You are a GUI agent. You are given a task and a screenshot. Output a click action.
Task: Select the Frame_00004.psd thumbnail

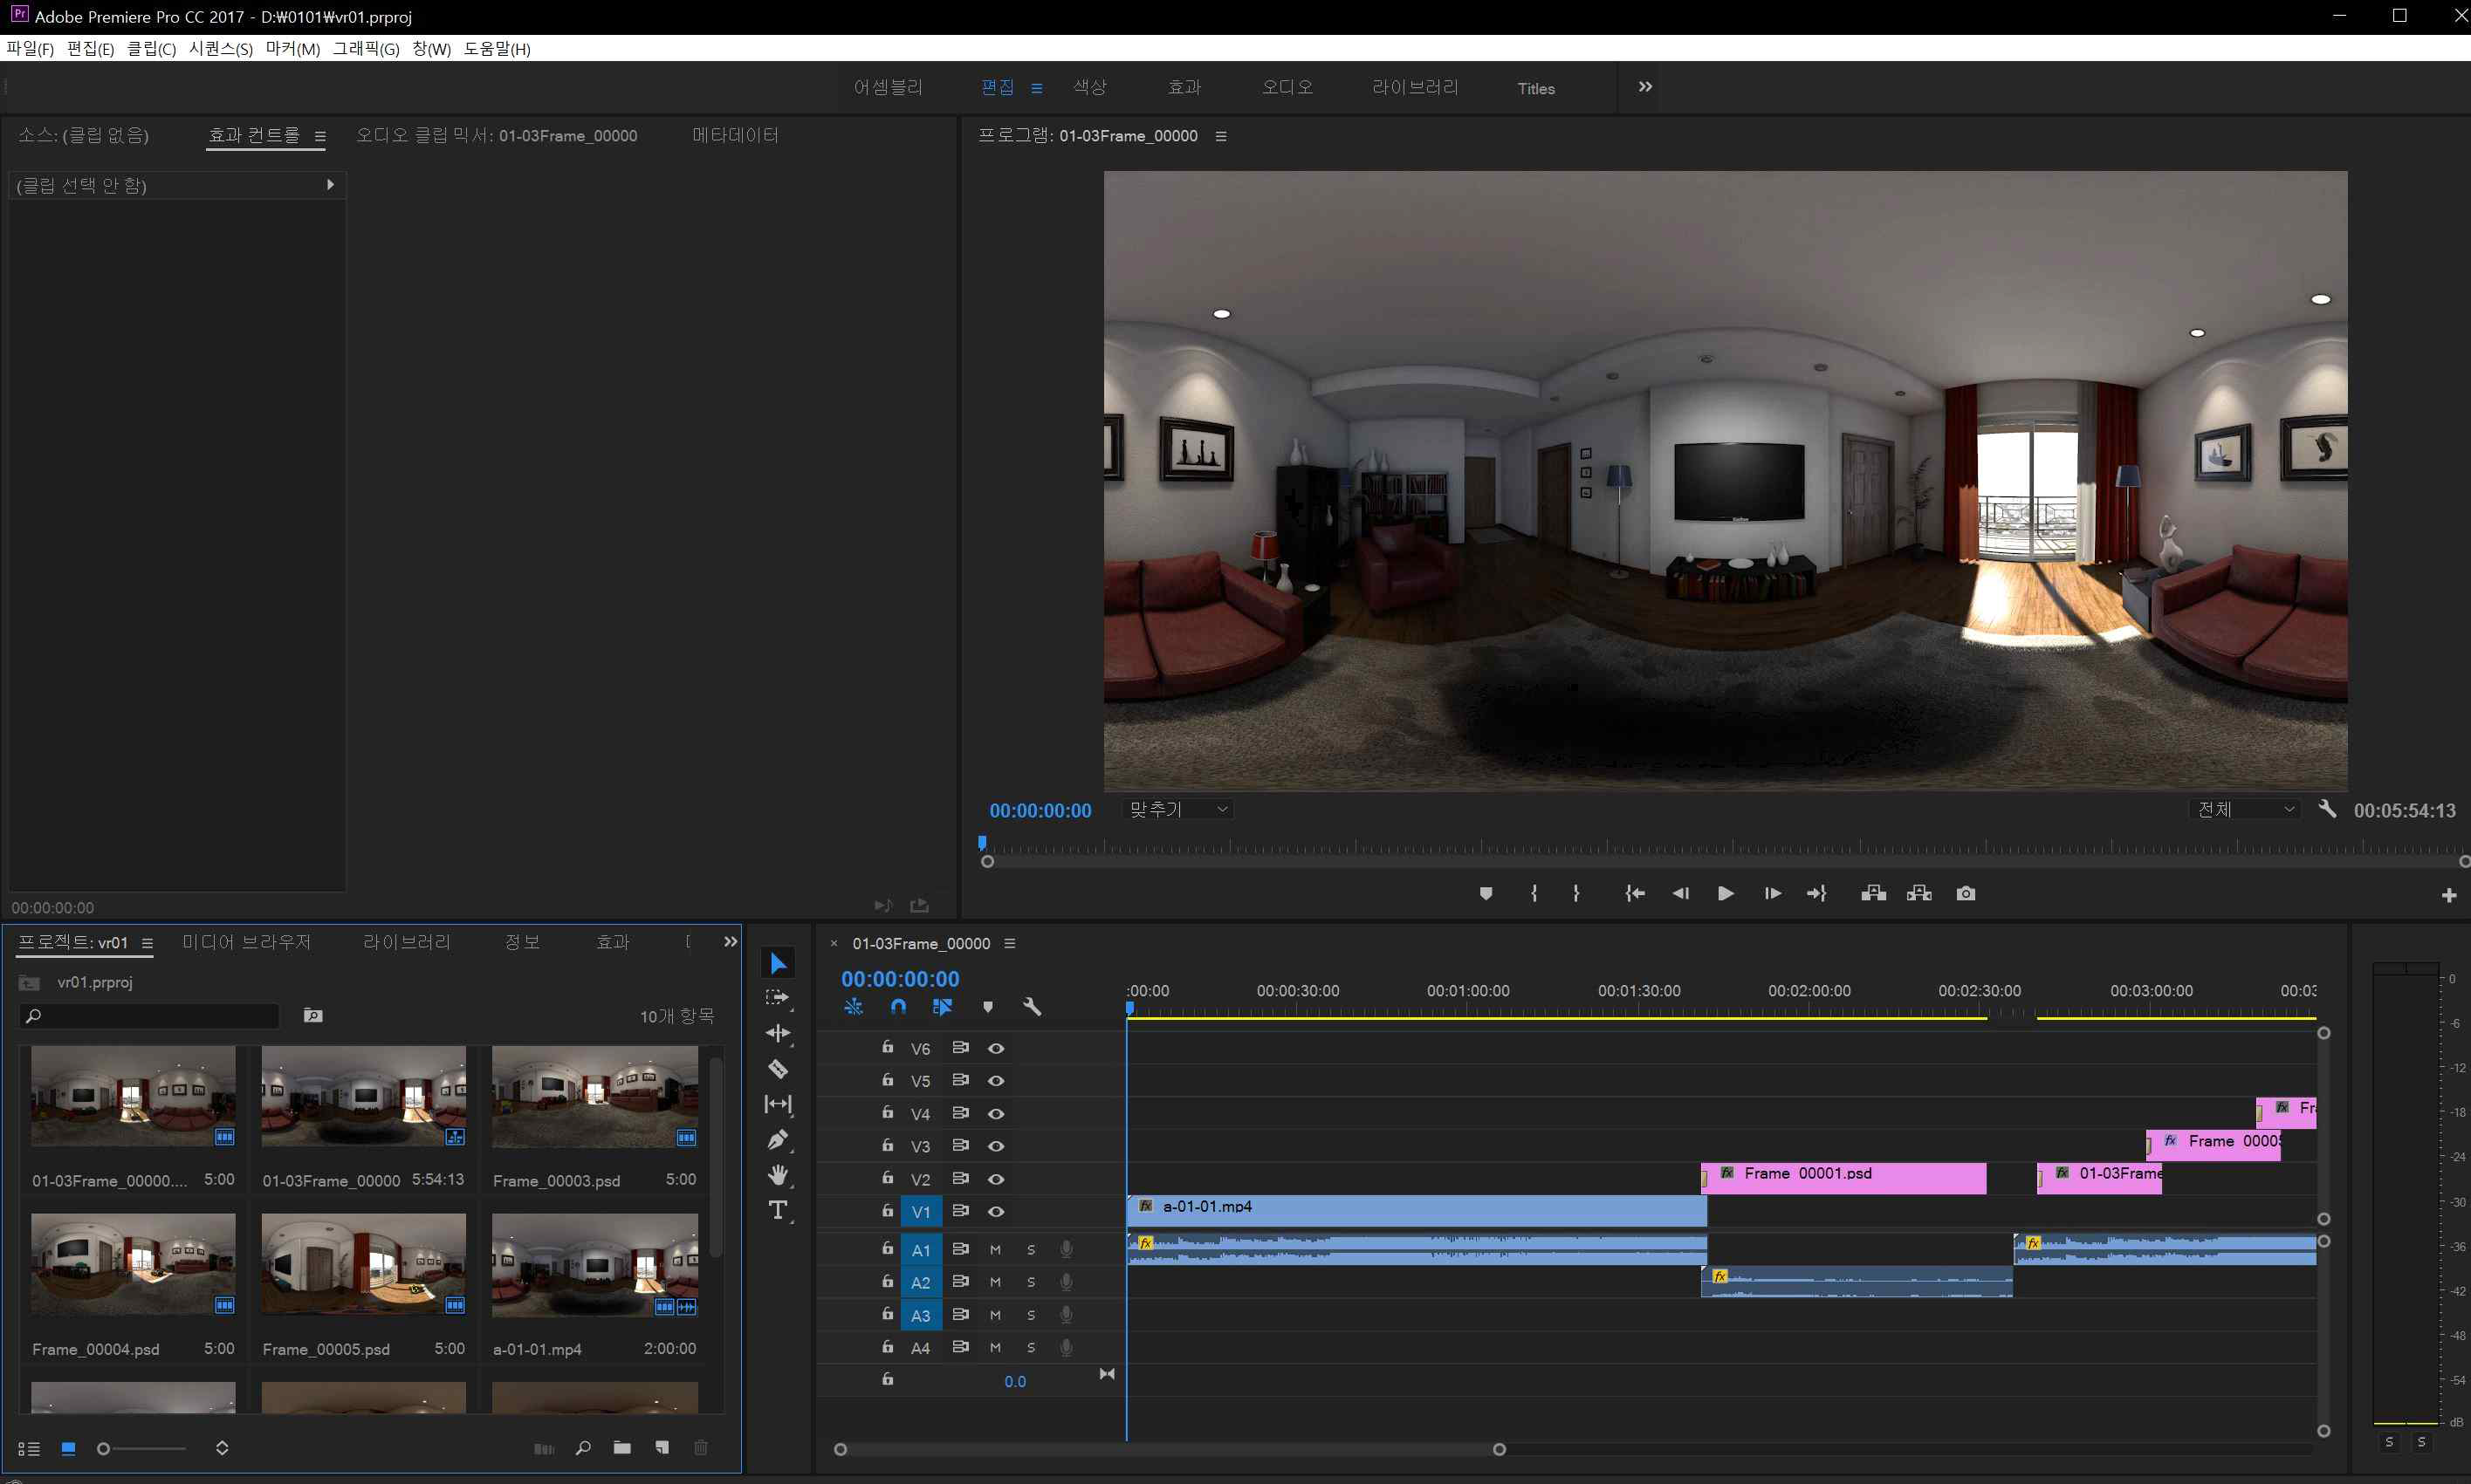(133, 1264)
